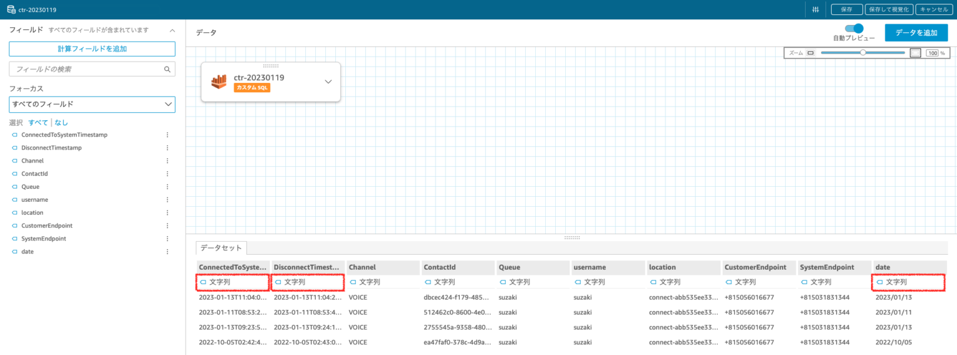This screenshot has height=355, width=957.
Task: Open the three-dot menu for Channel field
Action: [167, 161]
